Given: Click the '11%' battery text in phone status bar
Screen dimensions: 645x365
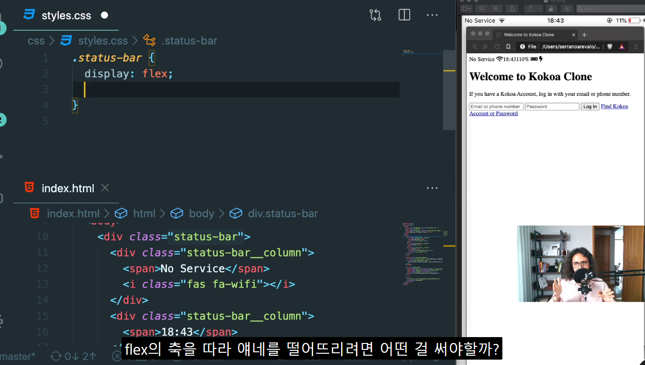Looking at the screenshot, I should (x=621, y=21).
